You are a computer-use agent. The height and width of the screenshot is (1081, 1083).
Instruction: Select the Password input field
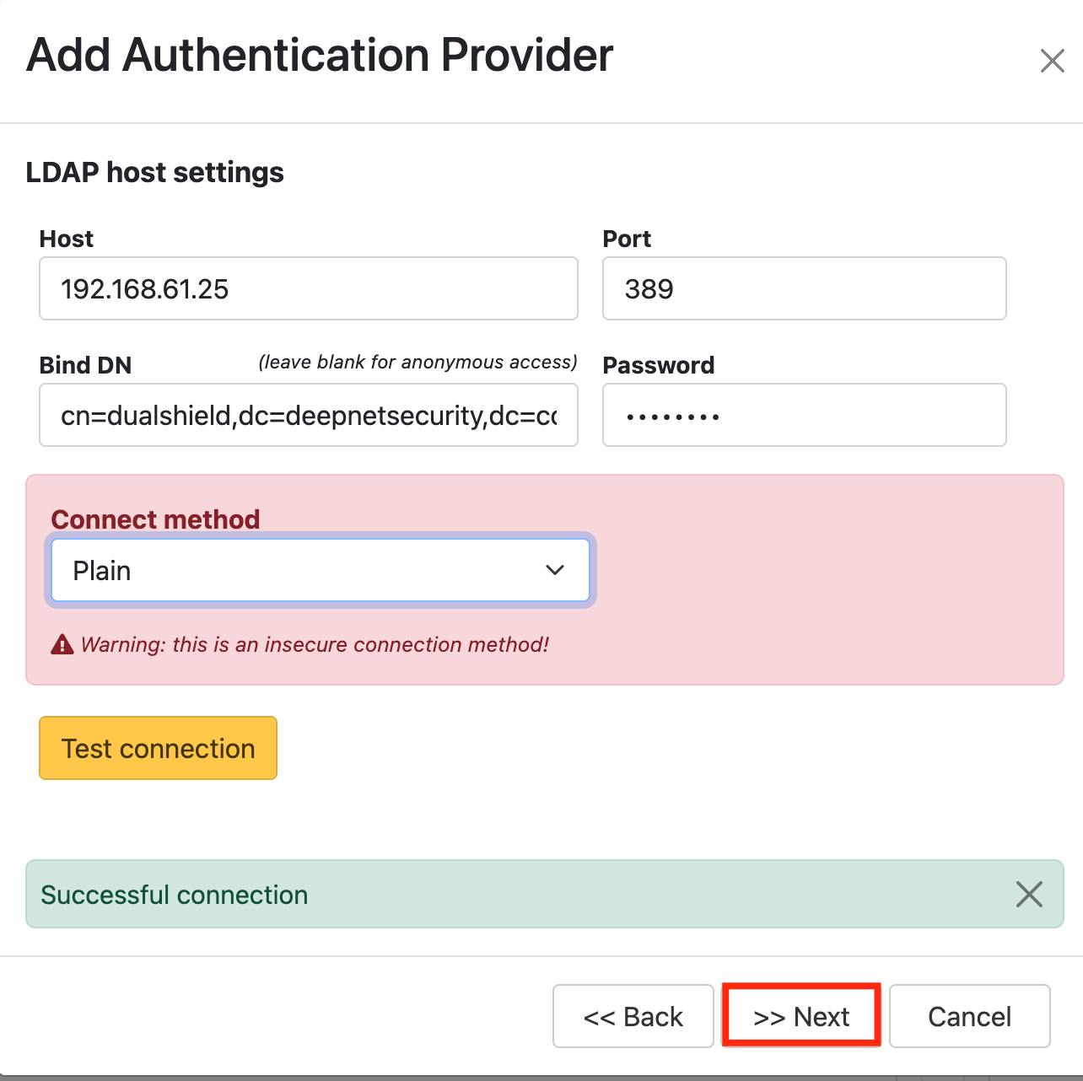click(x=804, y=416)
